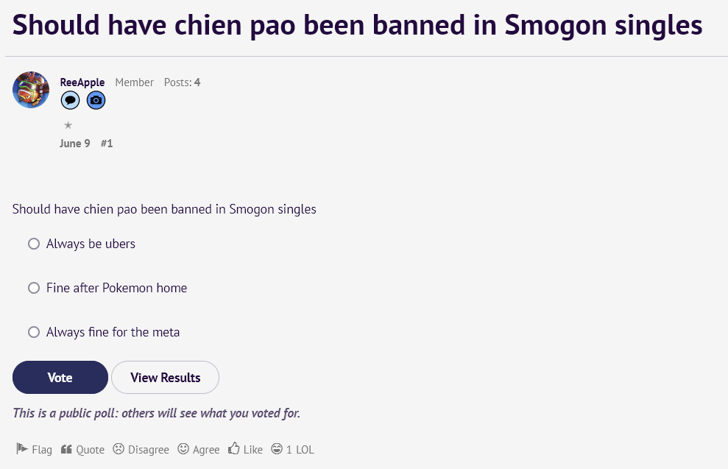React with Disagree on the post
728x469 pixels.
point(141,449)
